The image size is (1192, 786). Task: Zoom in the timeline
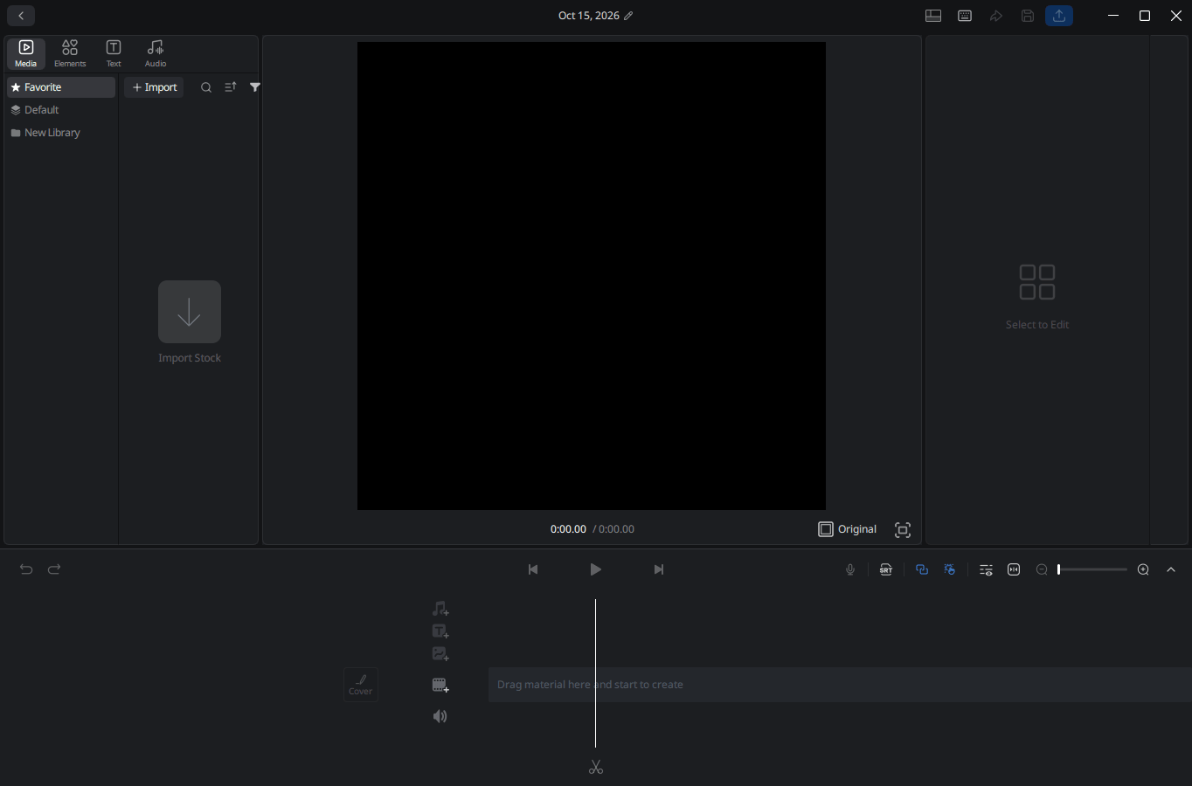[x=1143, y=569]
